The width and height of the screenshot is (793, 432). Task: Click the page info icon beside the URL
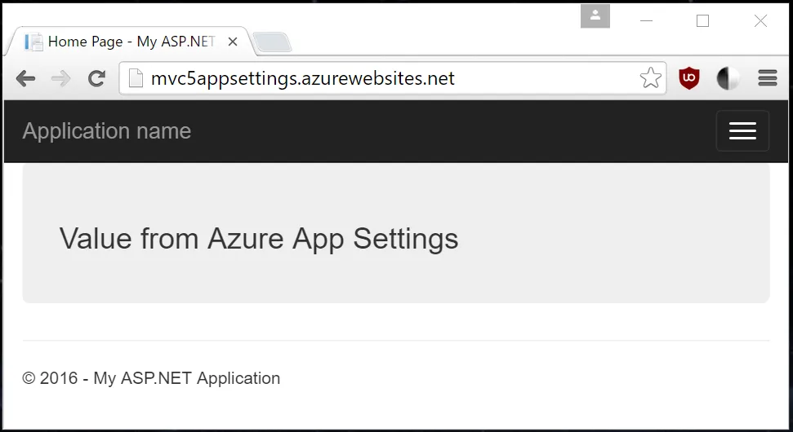click(x=136, y=78)
